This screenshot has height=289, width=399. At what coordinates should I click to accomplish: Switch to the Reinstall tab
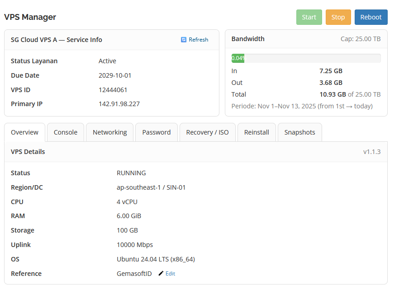point(256,132)
